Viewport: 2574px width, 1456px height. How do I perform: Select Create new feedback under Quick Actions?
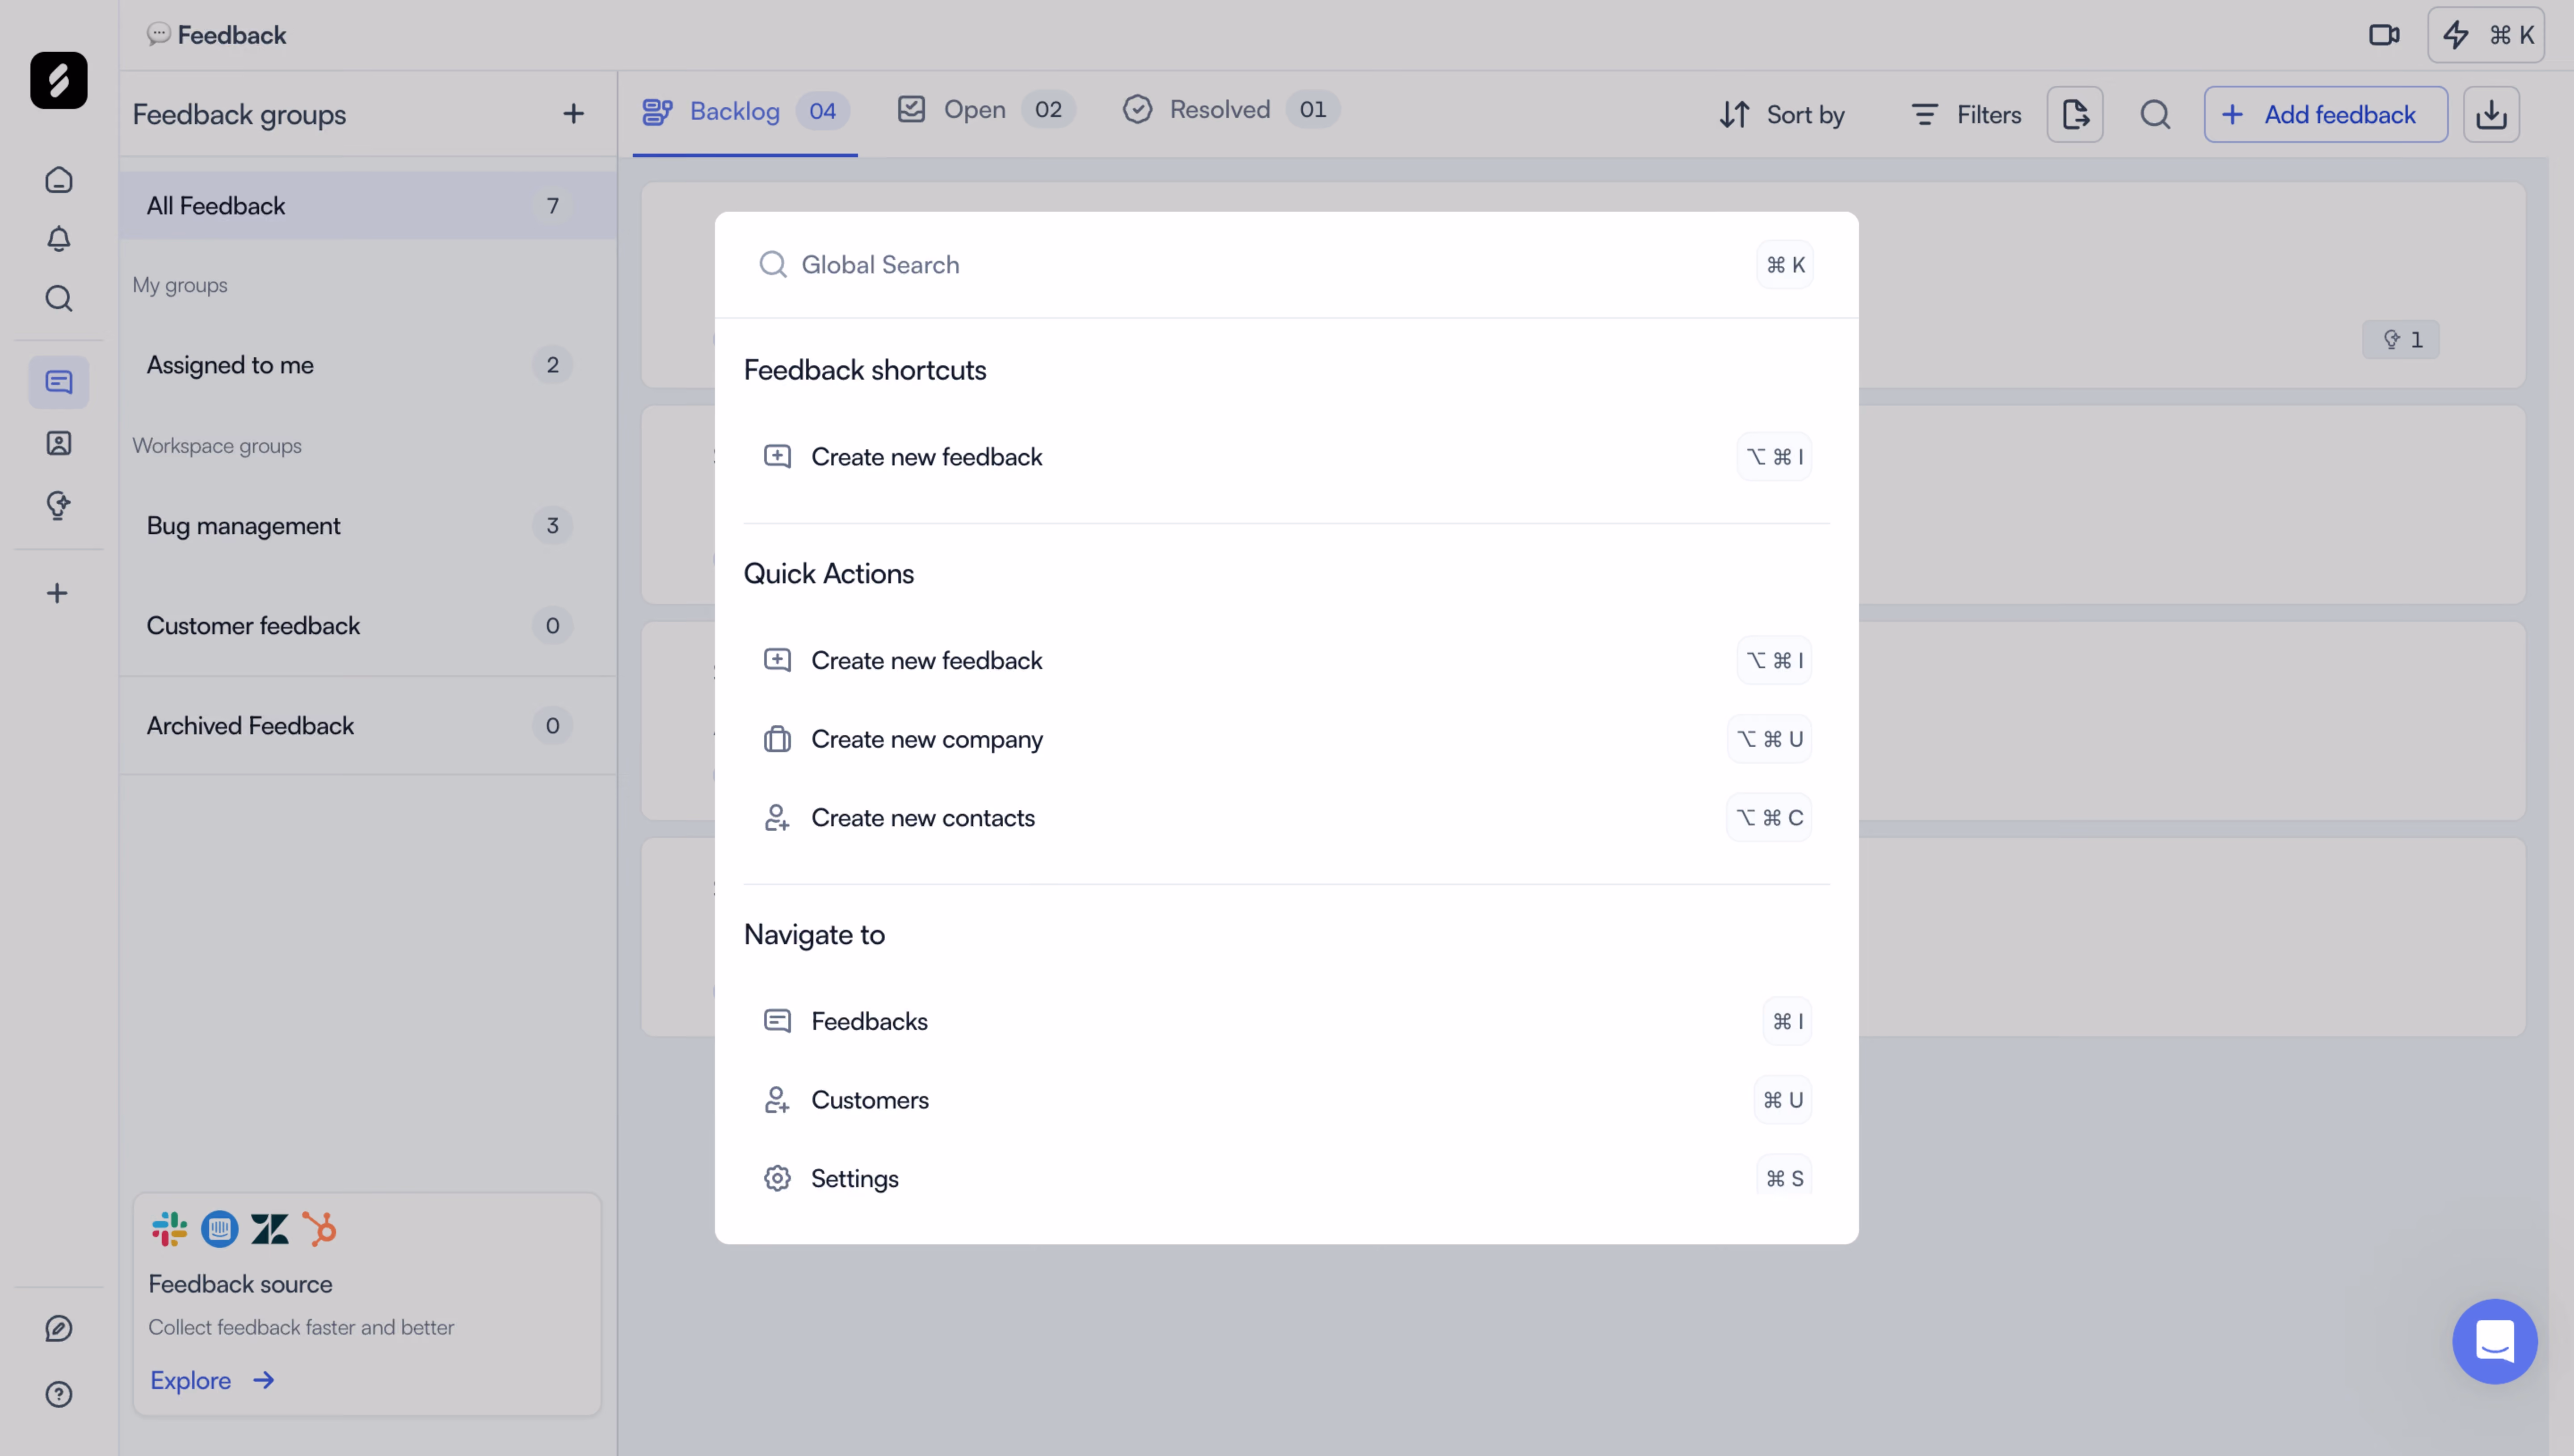point(1287,660)
